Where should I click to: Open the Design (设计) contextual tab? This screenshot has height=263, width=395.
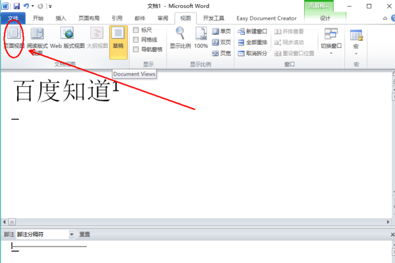(x=325, y=18)
